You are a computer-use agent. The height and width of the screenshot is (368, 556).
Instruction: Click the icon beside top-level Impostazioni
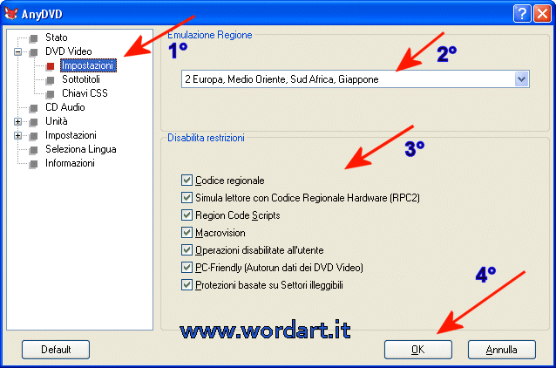(34, 136)
